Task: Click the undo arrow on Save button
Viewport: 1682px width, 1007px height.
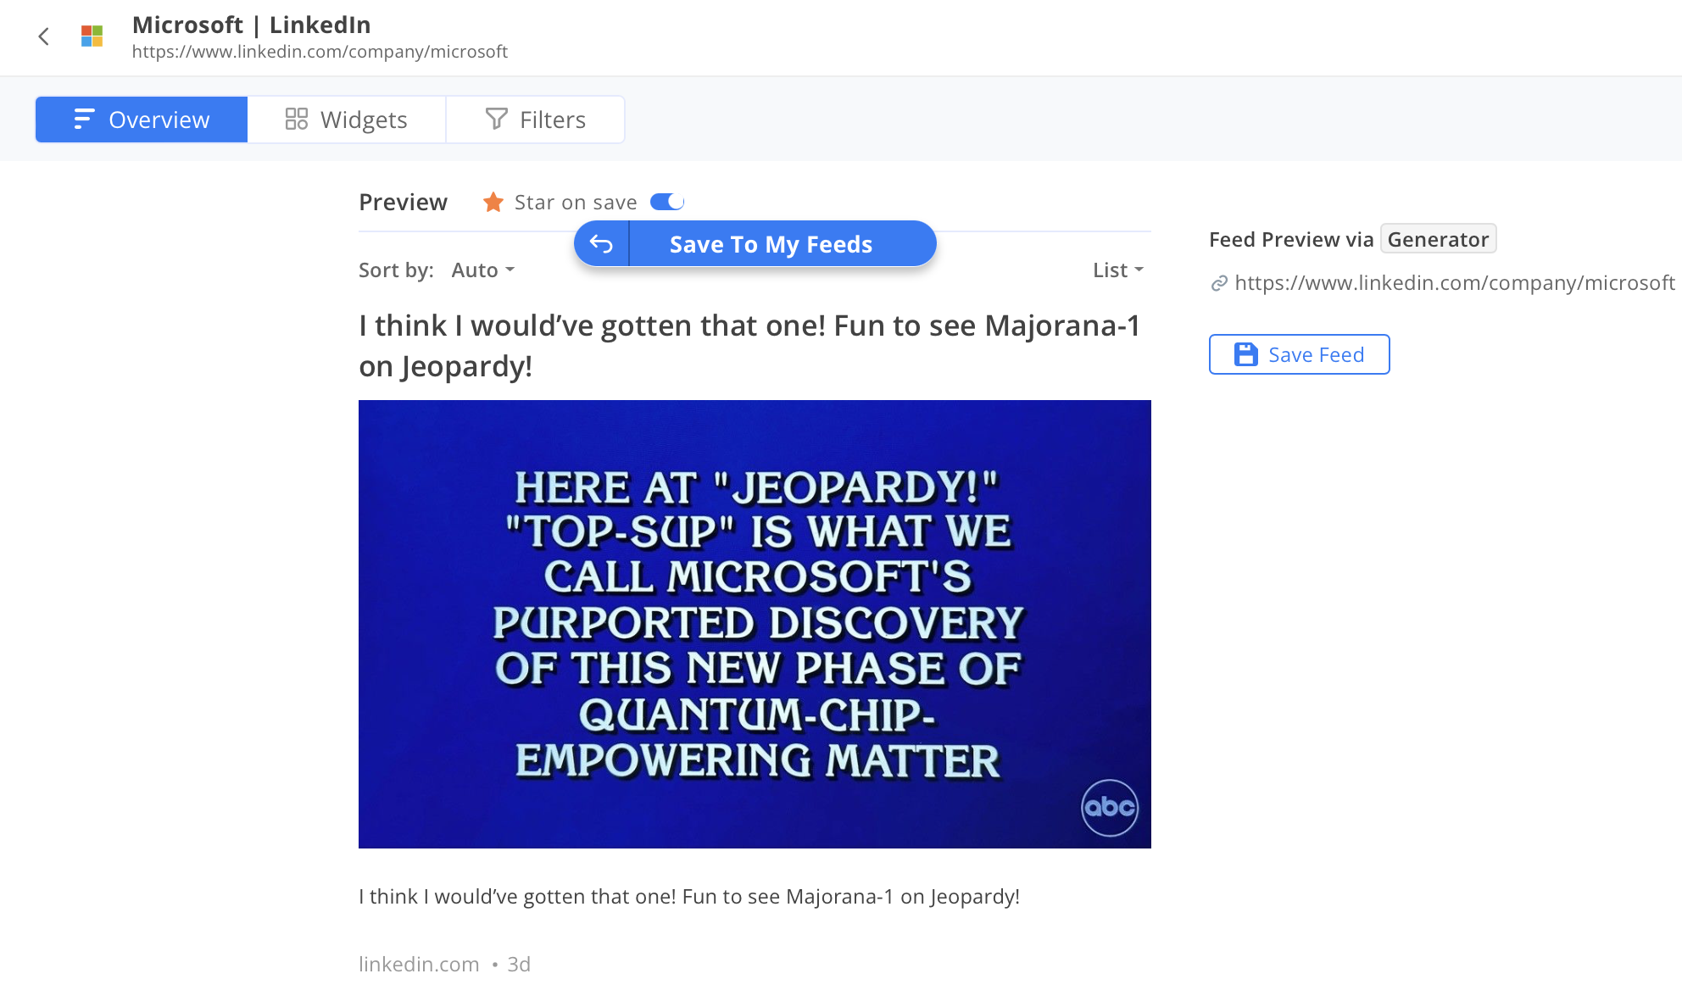Action: point(601,244)
